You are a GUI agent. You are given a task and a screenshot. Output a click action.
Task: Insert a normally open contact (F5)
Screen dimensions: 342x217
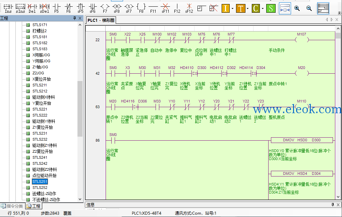[56, 8]
